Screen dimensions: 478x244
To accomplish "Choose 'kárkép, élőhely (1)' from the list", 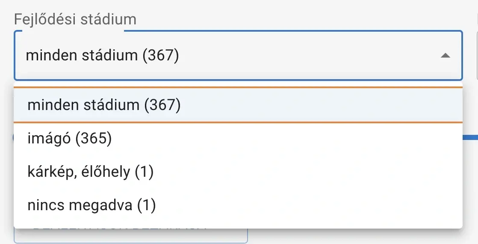I will [x=90, y=172].
